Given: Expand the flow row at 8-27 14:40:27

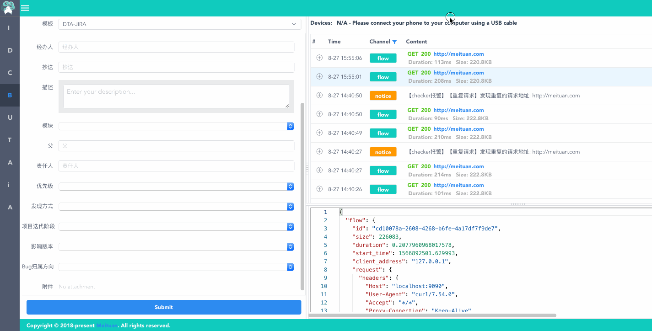Looking at the screenshot, I should click(319, 170).
